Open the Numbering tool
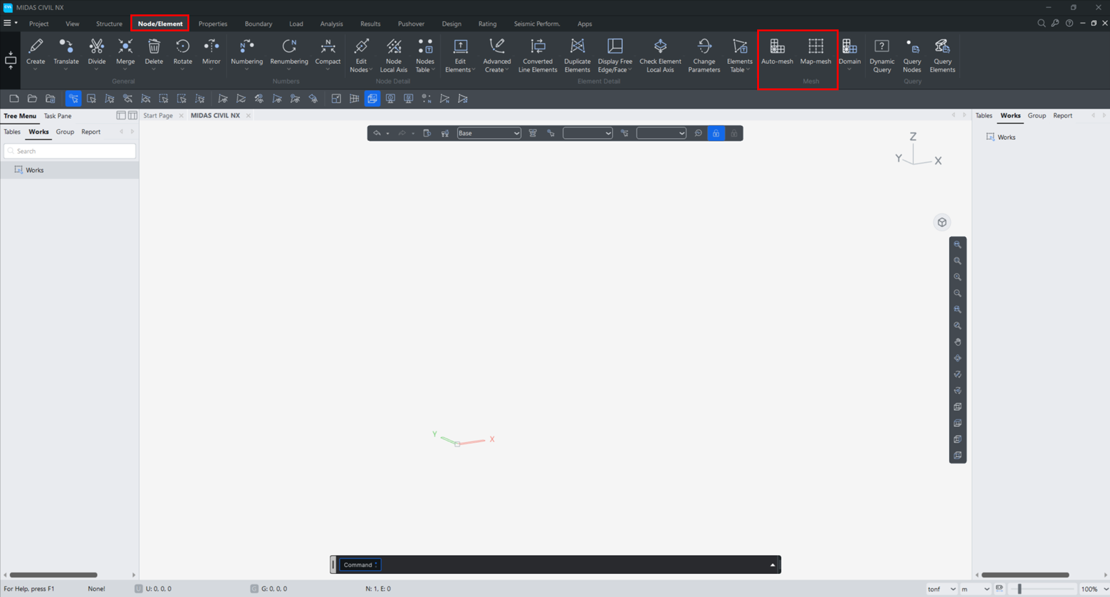The height and width of the screenshot is (597, 1110). (246, 51)
